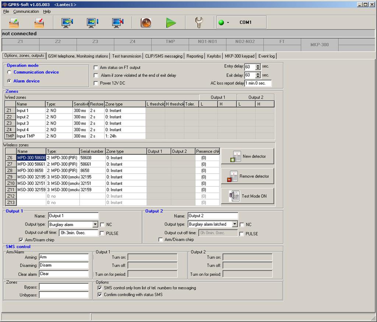
Task: Go to the Reporting tab
Action: [x=195, y=56]
